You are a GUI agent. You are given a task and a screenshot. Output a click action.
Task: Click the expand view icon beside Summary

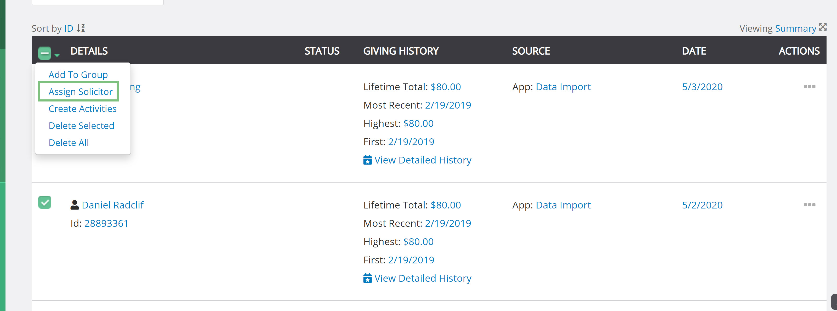(823, 27)
